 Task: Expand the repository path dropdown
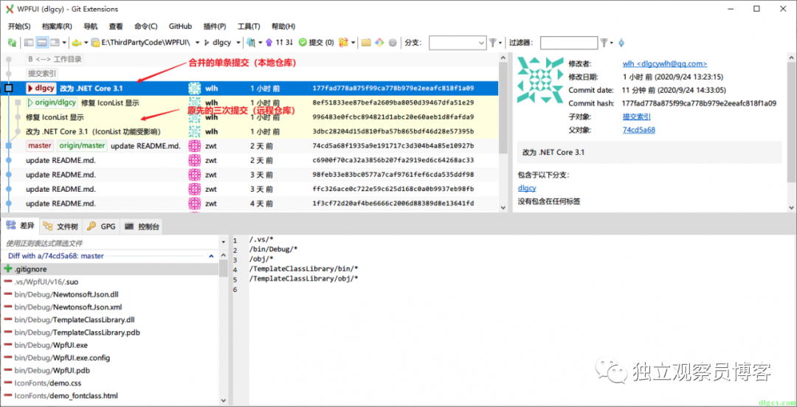pyautogui.click(x=197, y=43)
